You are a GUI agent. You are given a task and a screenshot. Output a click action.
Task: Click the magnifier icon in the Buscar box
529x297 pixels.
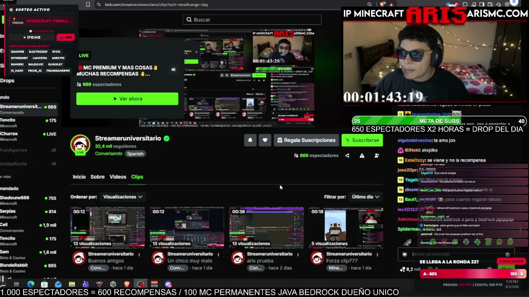189,20
